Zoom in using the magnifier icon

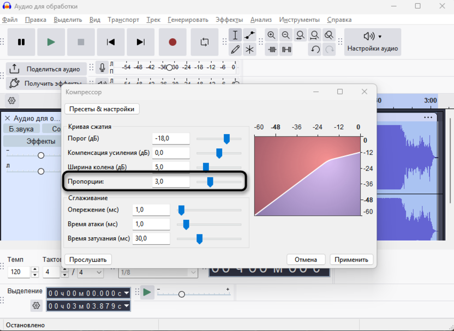point(272,35)
